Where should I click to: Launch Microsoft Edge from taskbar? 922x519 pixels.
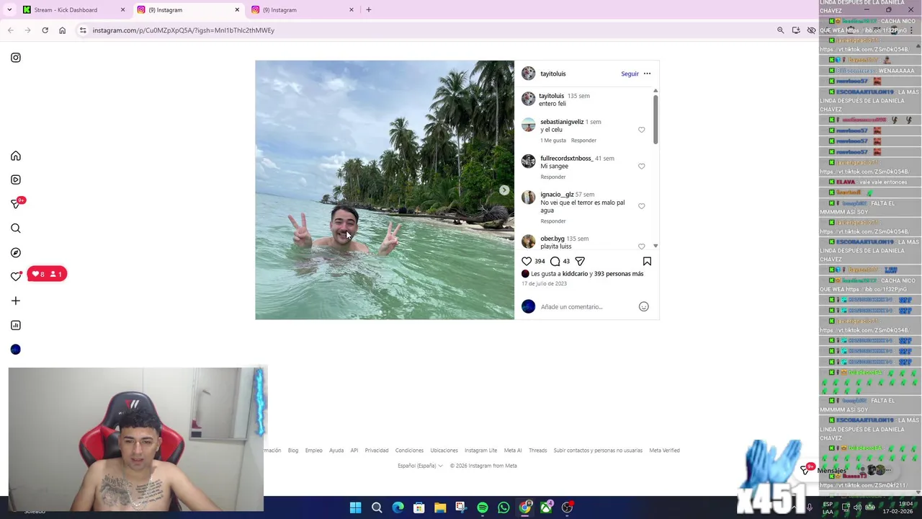point(398,507)
